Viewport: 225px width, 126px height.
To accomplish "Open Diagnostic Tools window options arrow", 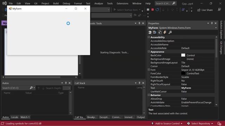I will point(135,23).
